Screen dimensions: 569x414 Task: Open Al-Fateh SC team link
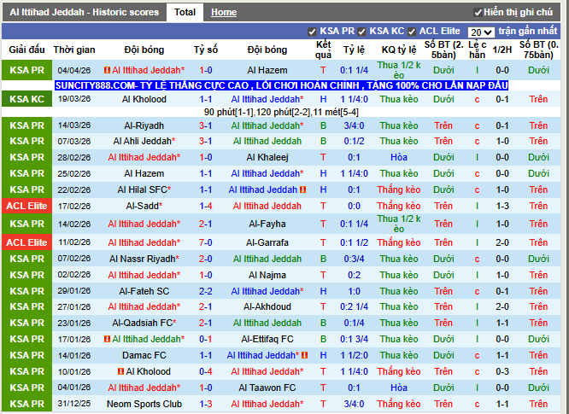[x=144, y=291]
